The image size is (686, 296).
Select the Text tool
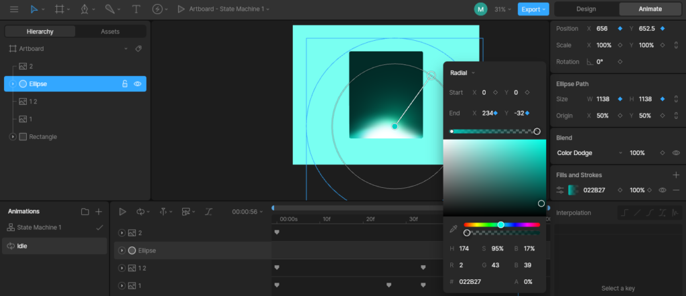click(136, 9)
